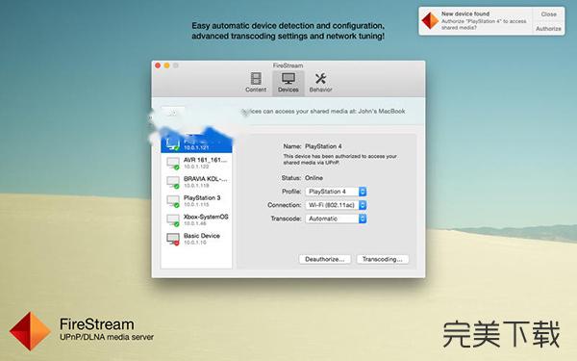Select the highlighted device at 10.0.1.121
The image size is (577, 361).
[196, 143]
